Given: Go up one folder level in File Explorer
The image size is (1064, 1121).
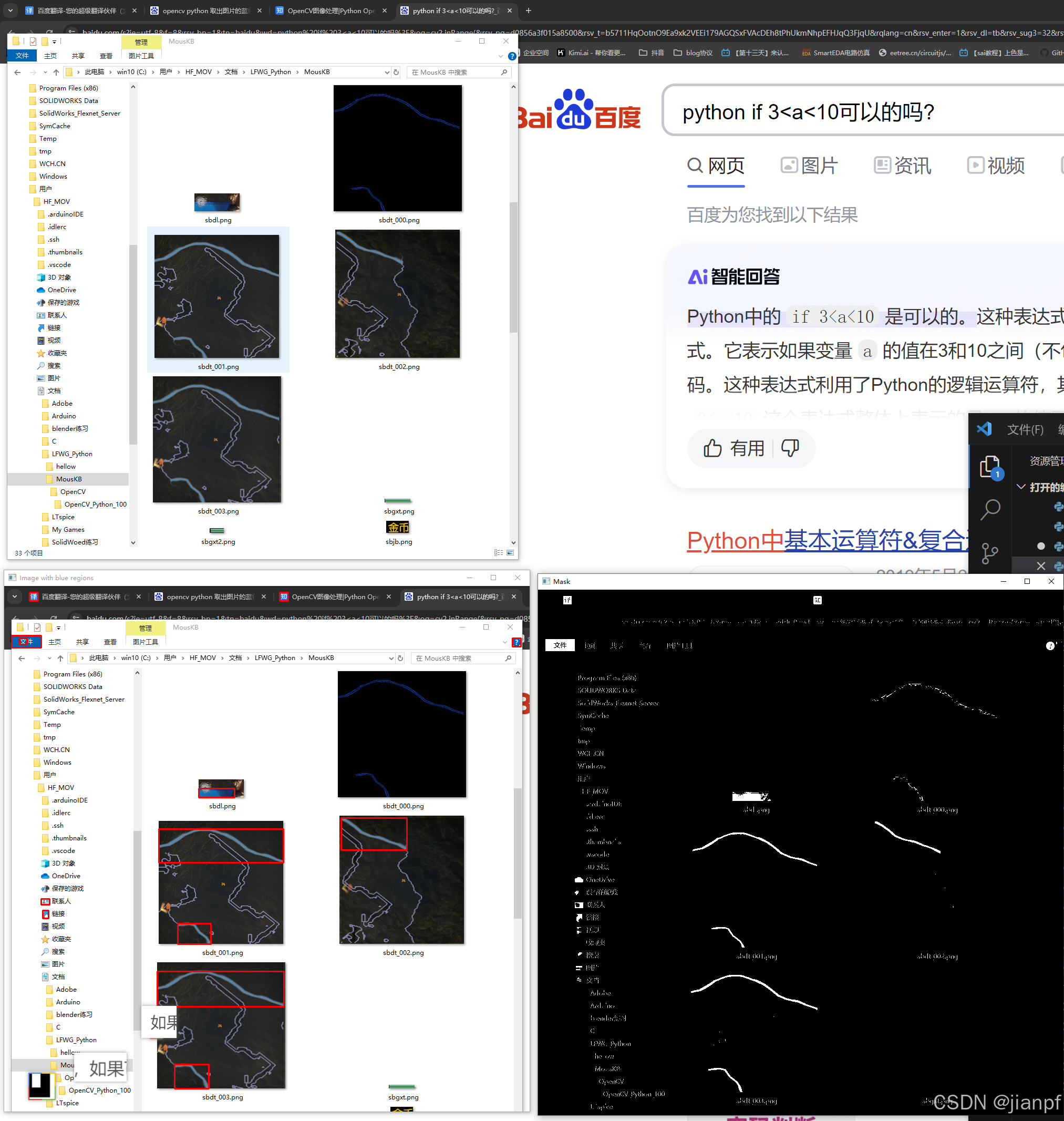Looking at the screenshot, I should (x=56, y=72).
